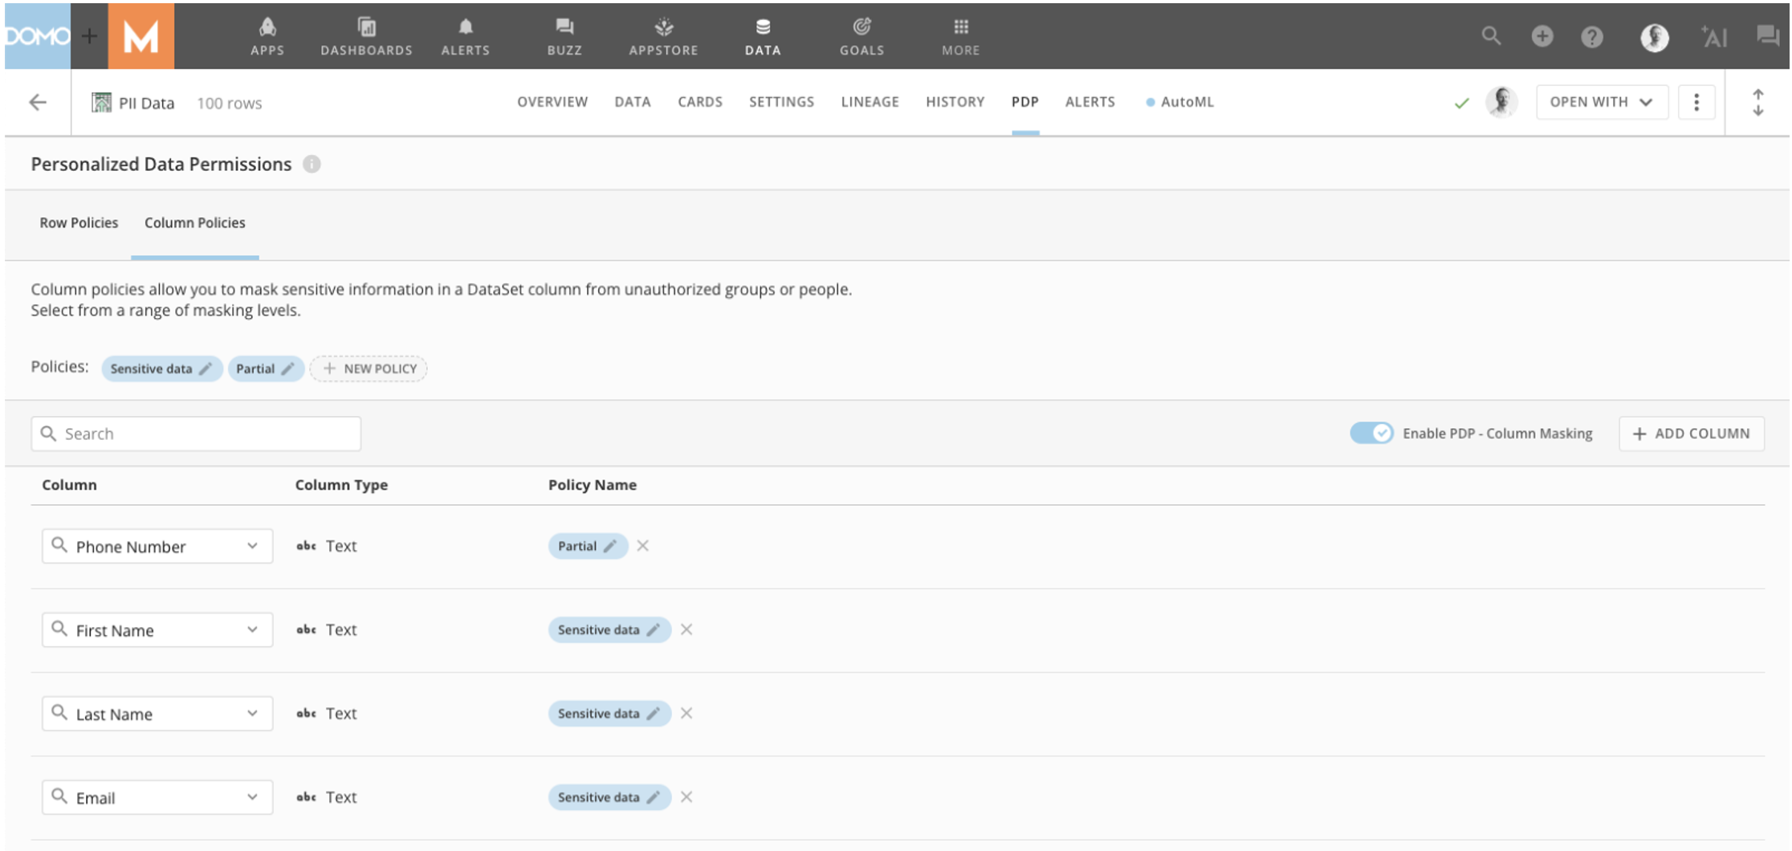The image size is (1792, 851).
Task: Edit Partial policy pencil in Phone Number row
Action: [x=610, y=546]
